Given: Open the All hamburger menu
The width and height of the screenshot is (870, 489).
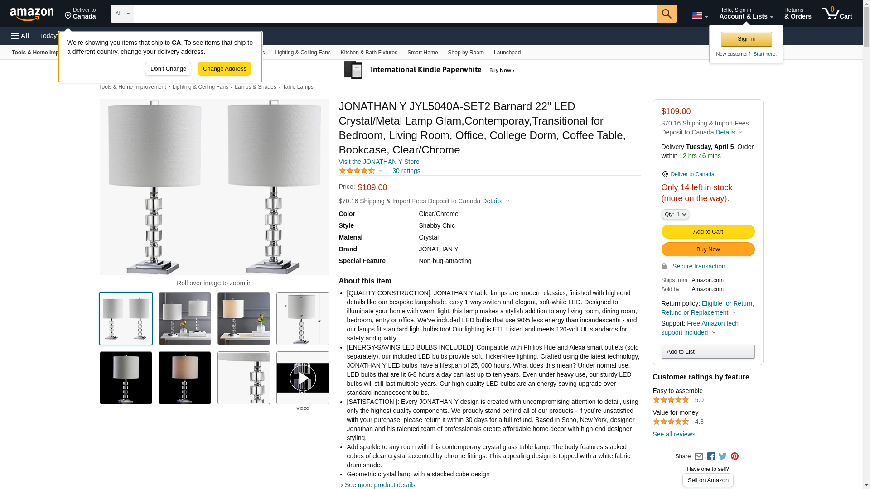Looking at the screenshot, I should [20, 36].
